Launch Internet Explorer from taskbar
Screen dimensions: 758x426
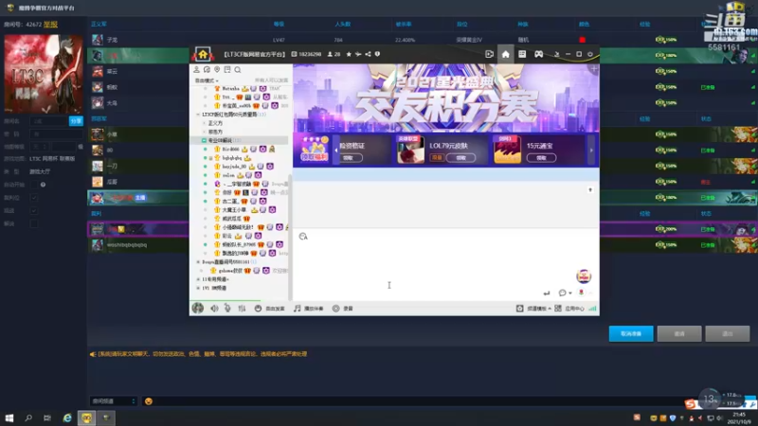pyautogui.click(x=67, y=417)
